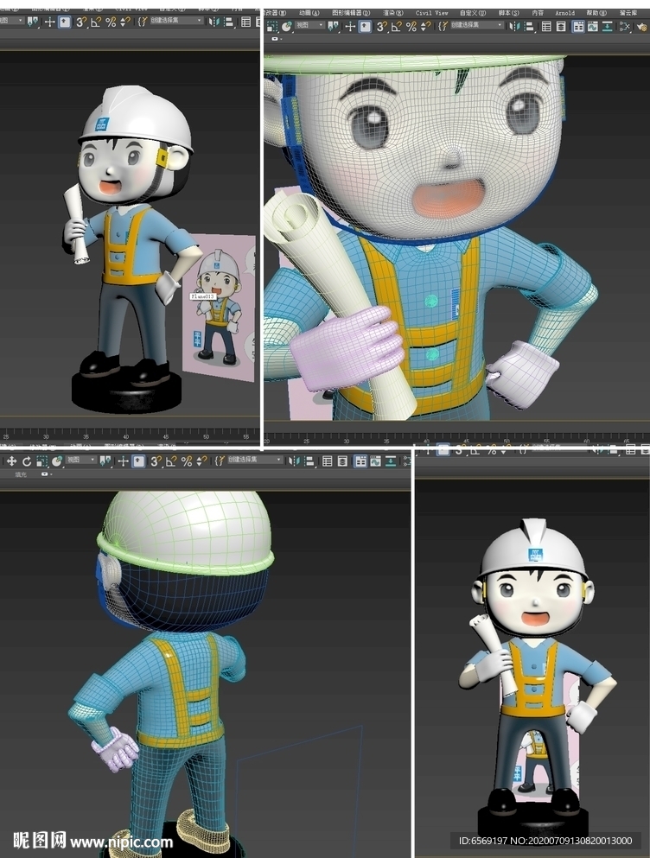This screenshot has height=858, width=650.
Task: Toggle keyboard shortcut override in top-left panel
Action: 65,22
